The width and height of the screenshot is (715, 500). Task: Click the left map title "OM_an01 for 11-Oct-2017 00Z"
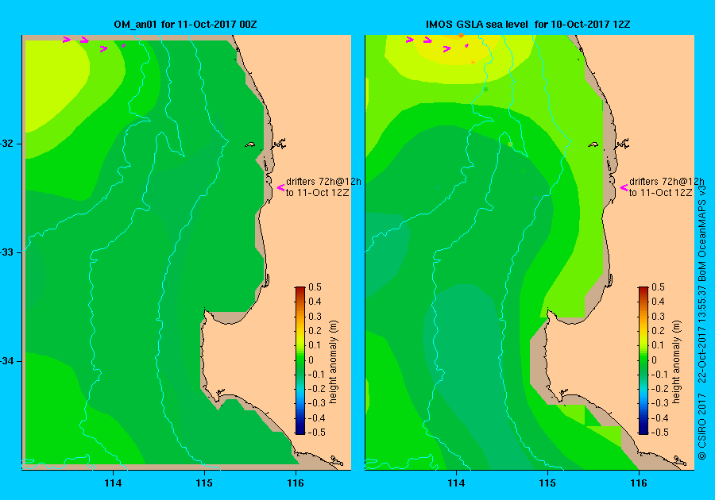[185, 25]
